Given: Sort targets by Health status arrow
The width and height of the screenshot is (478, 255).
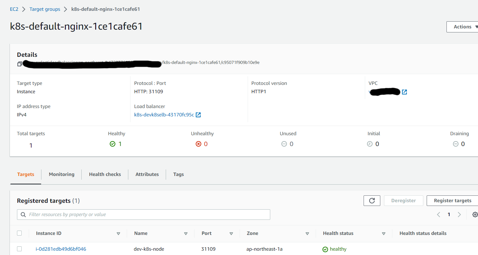Looking at the screenshot, I should [x=383, y=234].
